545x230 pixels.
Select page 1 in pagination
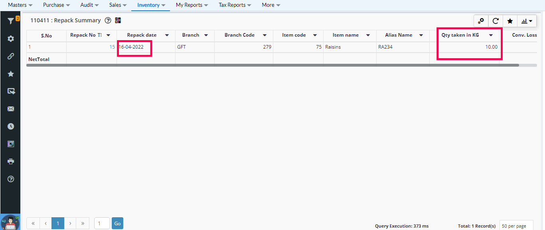click(58, 223)
